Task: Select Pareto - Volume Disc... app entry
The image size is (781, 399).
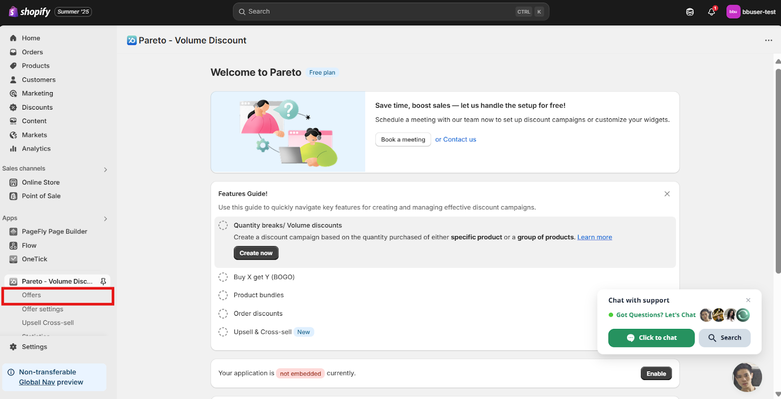Action: [57, 282]
